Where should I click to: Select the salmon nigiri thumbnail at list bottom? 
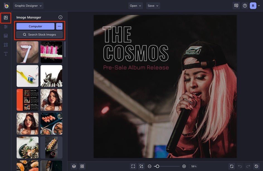coord(28,166)
